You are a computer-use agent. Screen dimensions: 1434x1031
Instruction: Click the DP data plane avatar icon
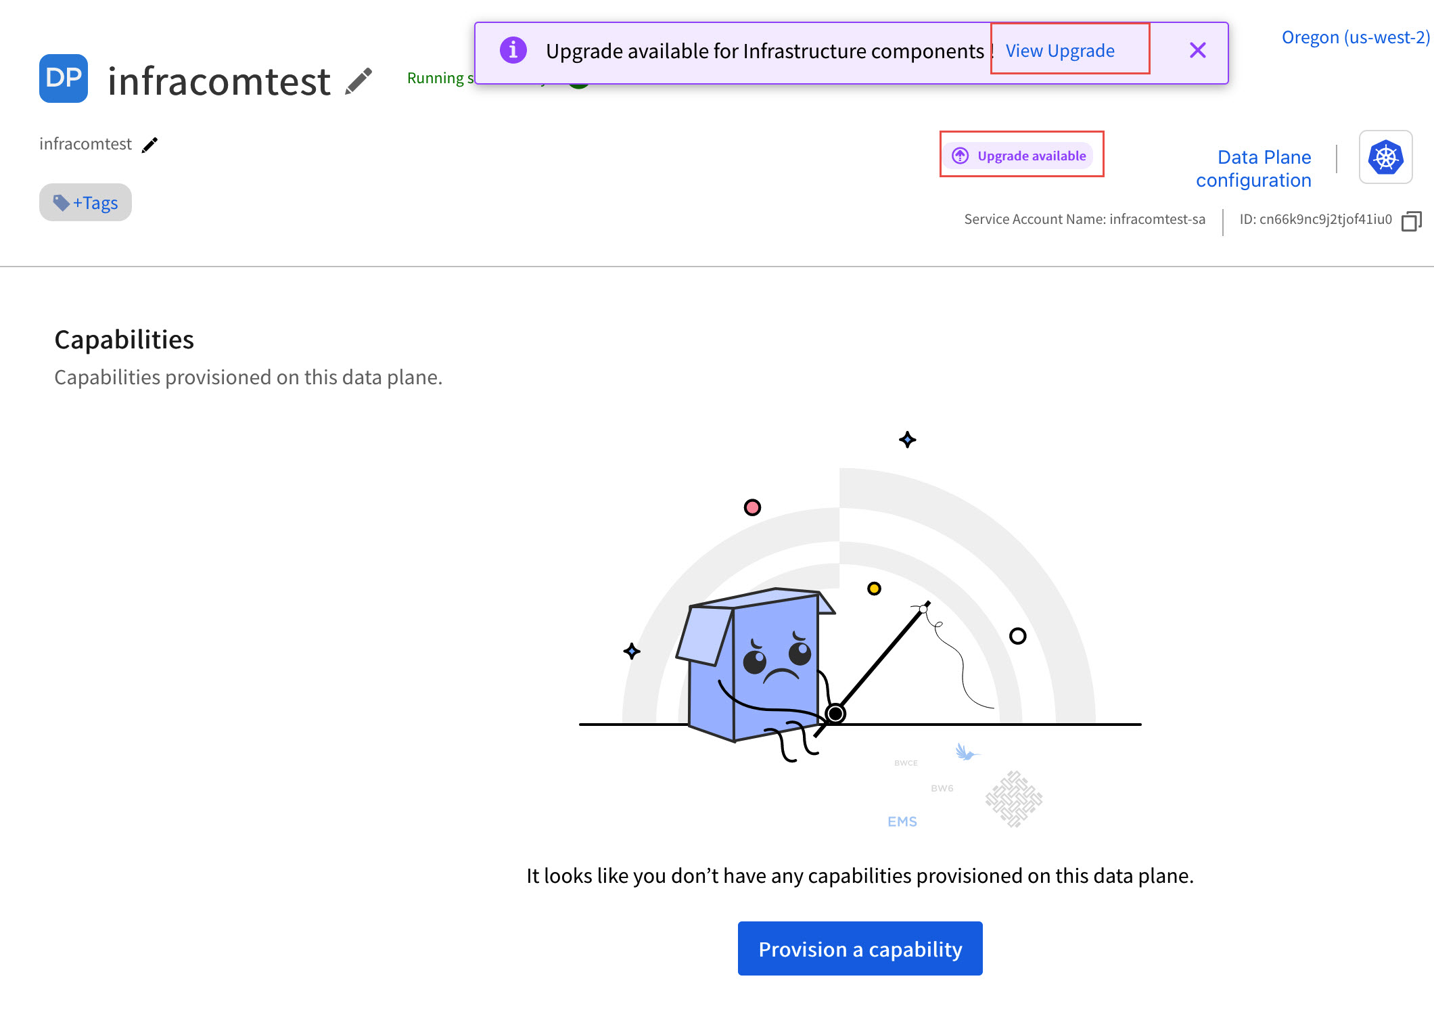64,78
